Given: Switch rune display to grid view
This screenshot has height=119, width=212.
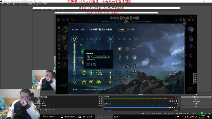Looking at the screenshot, I should [76, 89].
